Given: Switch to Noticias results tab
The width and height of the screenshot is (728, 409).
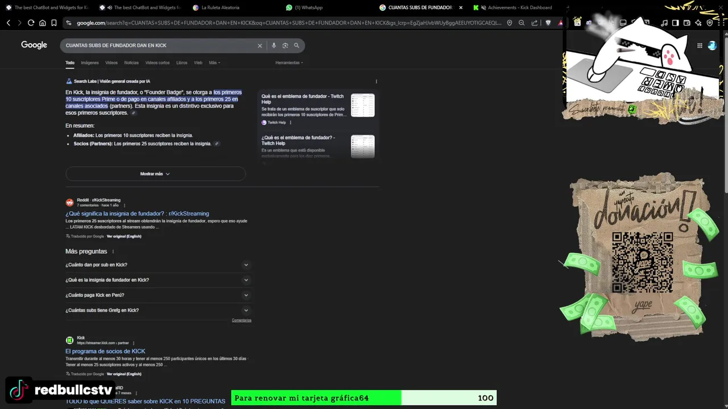Looking at the screenshot, I should [131, 62].
